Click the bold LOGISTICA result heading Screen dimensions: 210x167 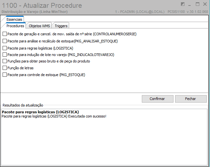(40, 112)
